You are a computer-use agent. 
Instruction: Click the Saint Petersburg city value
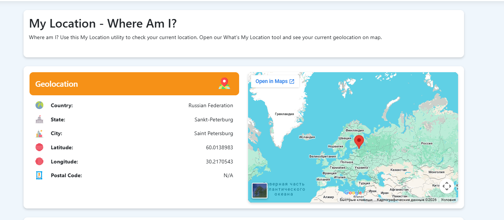(214, 133)
